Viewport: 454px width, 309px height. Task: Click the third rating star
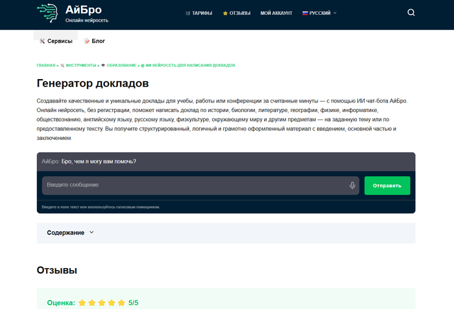pyautogui.click(x=102, y=303)
